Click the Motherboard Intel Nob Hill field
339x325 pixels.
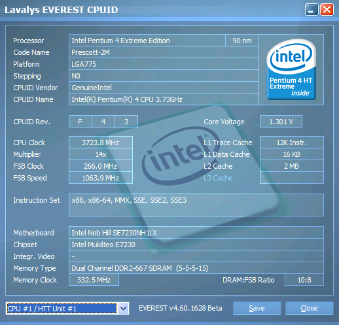coord(196,233)
